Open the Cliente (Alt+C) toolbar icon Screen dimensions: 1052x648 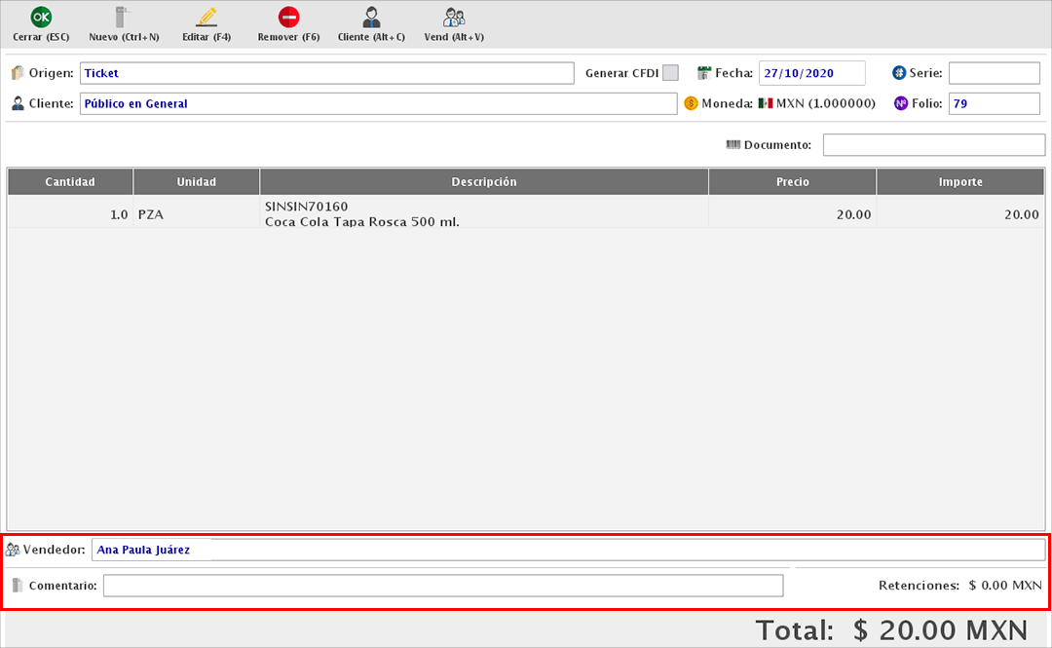(371, 18)
